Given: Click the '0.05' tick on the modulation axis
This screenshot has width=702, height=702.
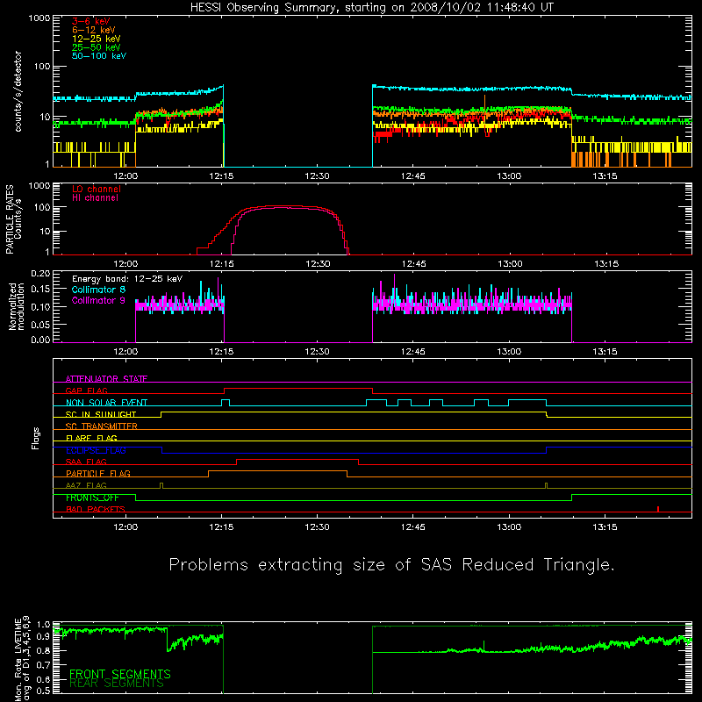Looking at the screenshot, I should point(40,324).
